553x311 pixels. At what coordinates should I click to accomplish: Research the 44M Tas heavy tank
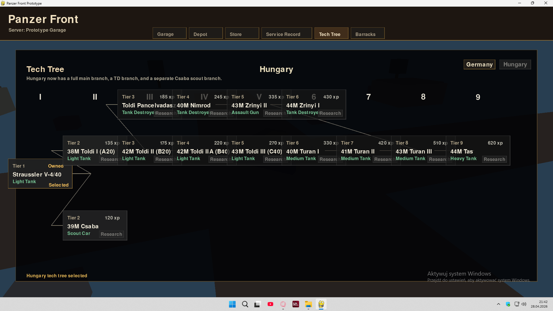[494, 159]
